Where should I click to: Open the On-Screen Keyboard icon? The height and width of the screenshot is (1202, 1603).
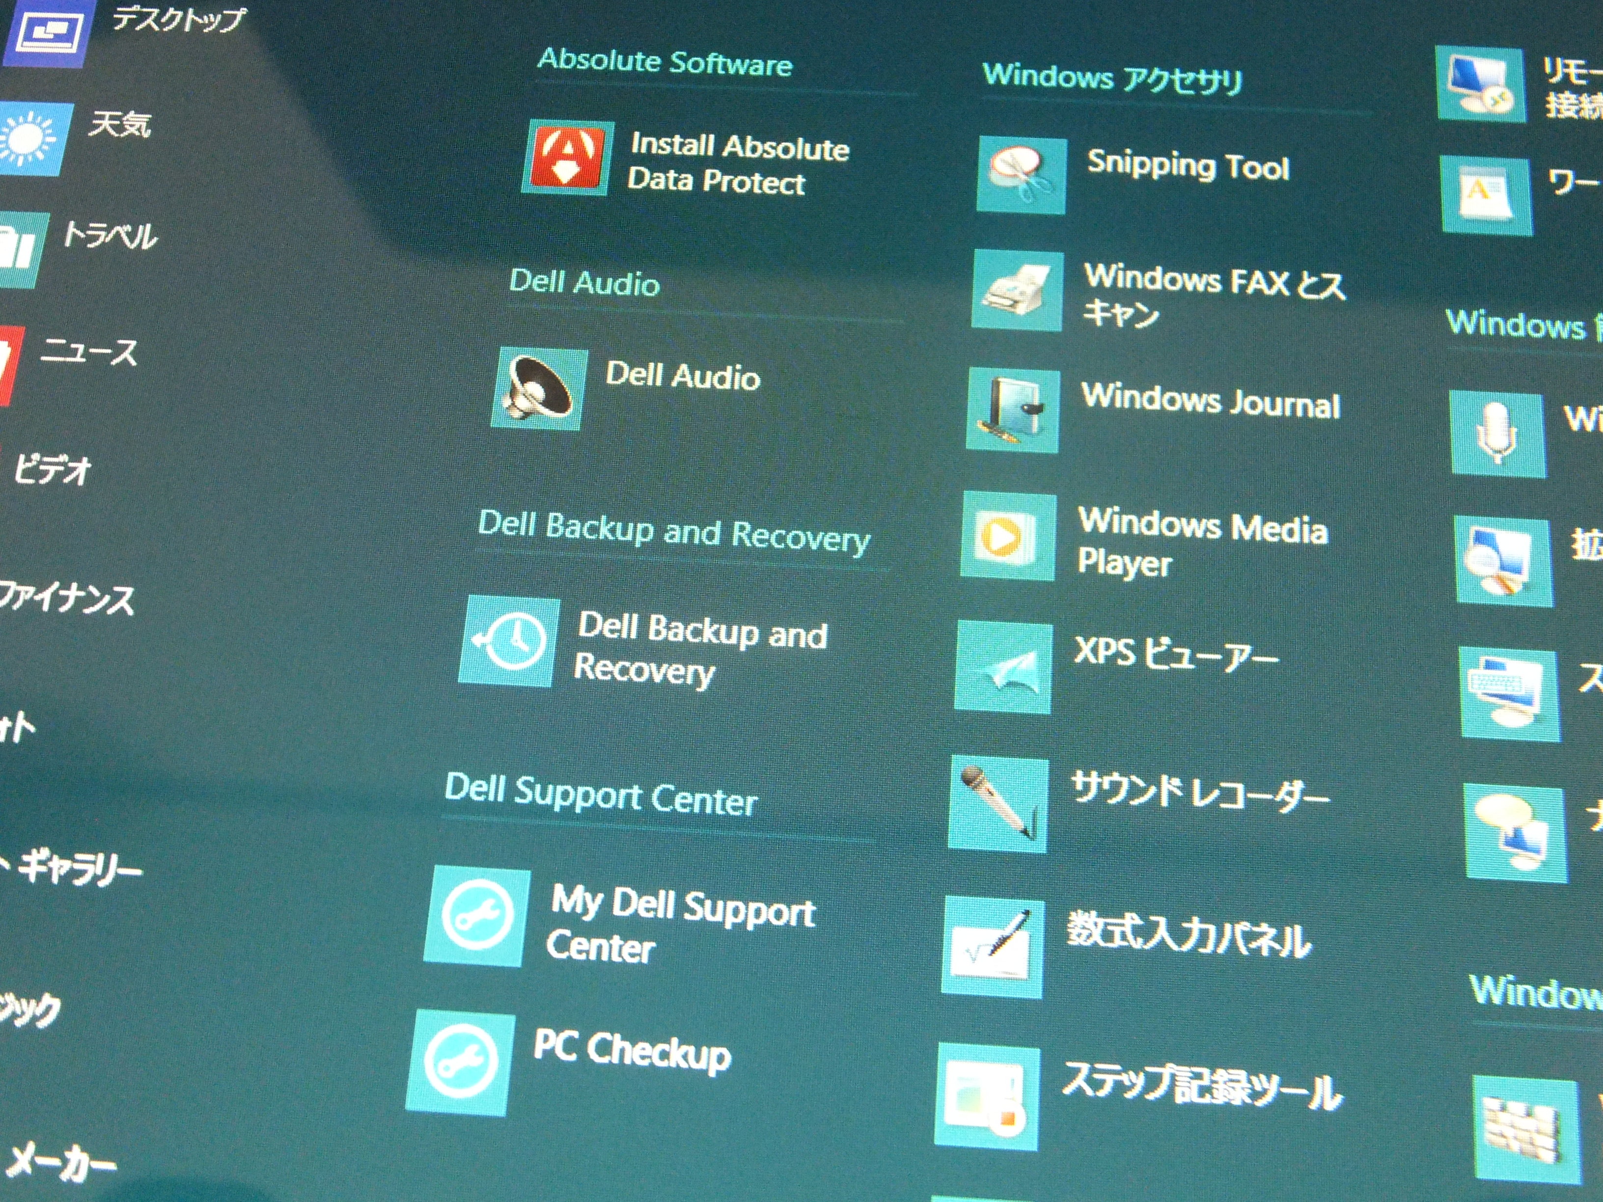pyautogui.click(x=1510, y=694)
